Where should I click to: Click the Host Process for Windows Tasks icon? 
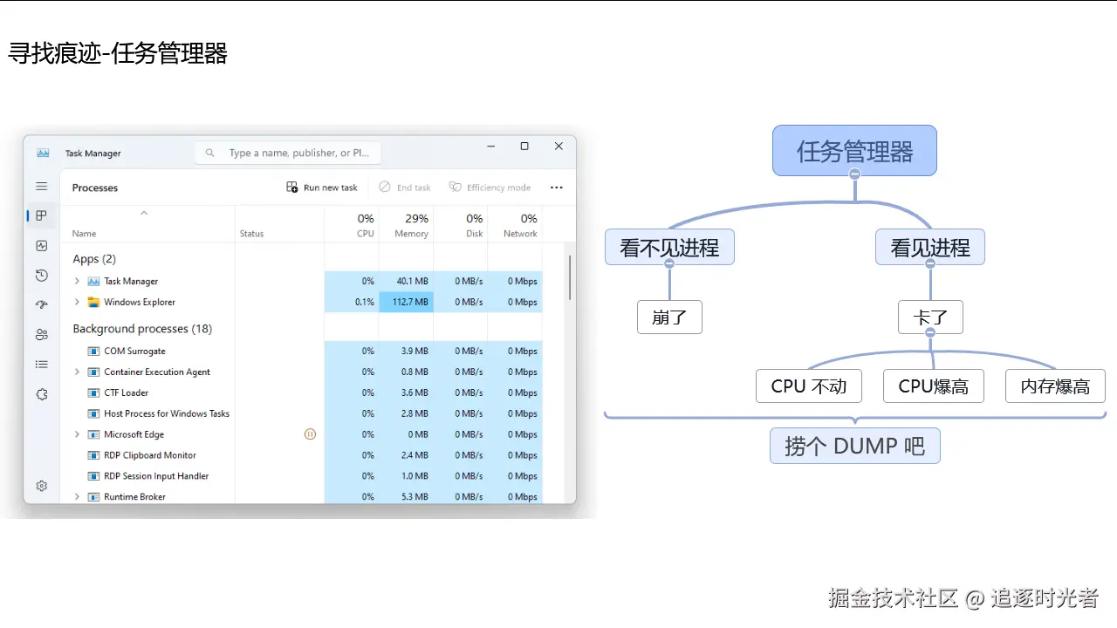[93, 413]
